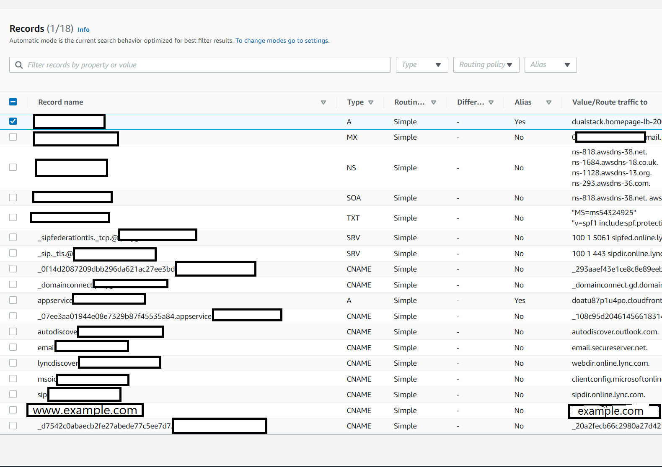This screenshot has width=662, height=467.
Task: Click the Value/Route traffic to header
Action: pyautogui.click(x=610, y=102)
